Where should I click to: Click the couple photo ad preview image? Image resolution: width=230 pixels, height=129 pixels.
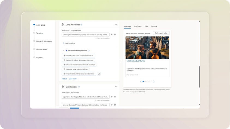147,48
